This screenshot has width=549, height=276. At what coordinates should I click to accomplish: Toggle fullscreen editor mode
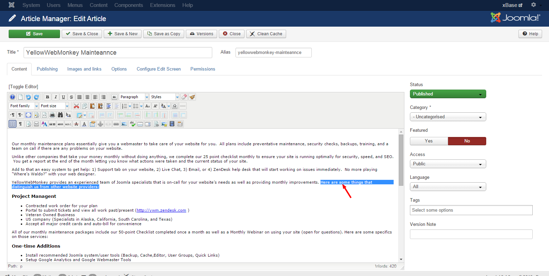tap(28, 115)
